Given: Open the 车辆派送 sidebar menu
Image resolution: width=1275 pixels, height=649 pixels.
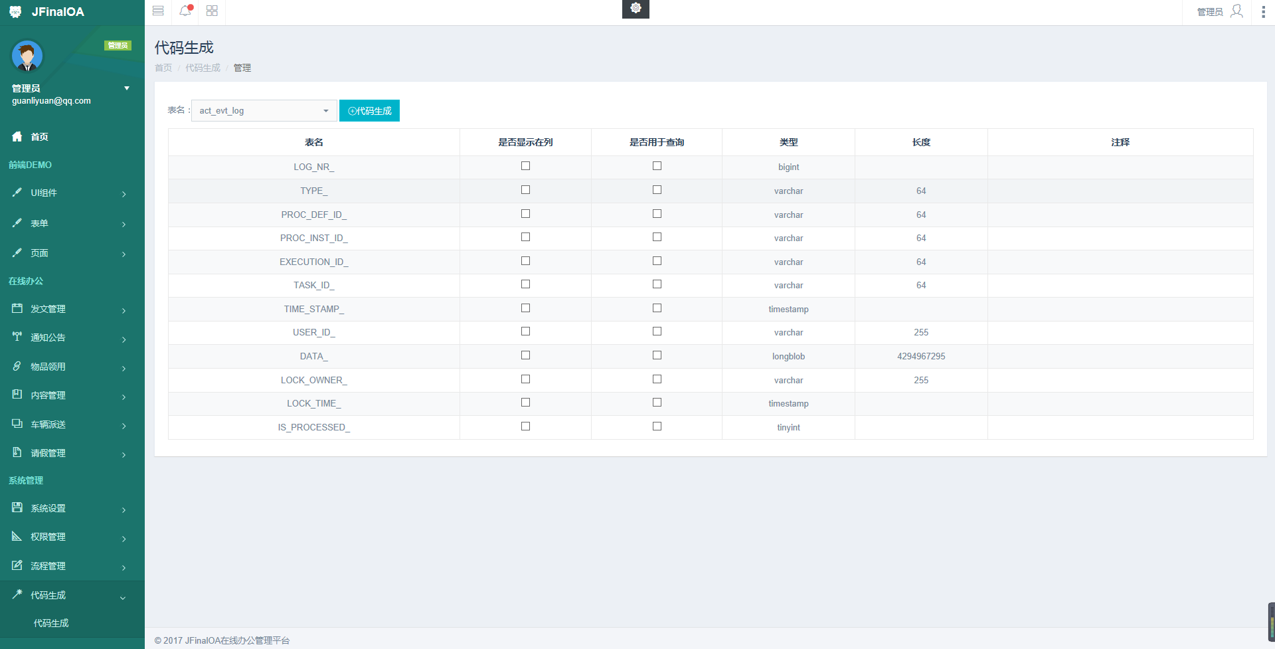Looking at the screenshot, I should 72,424.
